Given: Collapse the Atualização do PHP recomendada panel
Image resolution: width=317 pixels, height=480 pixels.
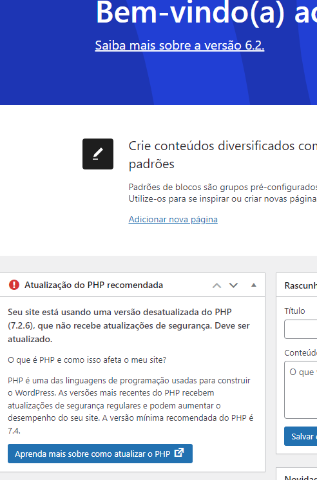Looking at the screenshot, I should pos(254,285).
